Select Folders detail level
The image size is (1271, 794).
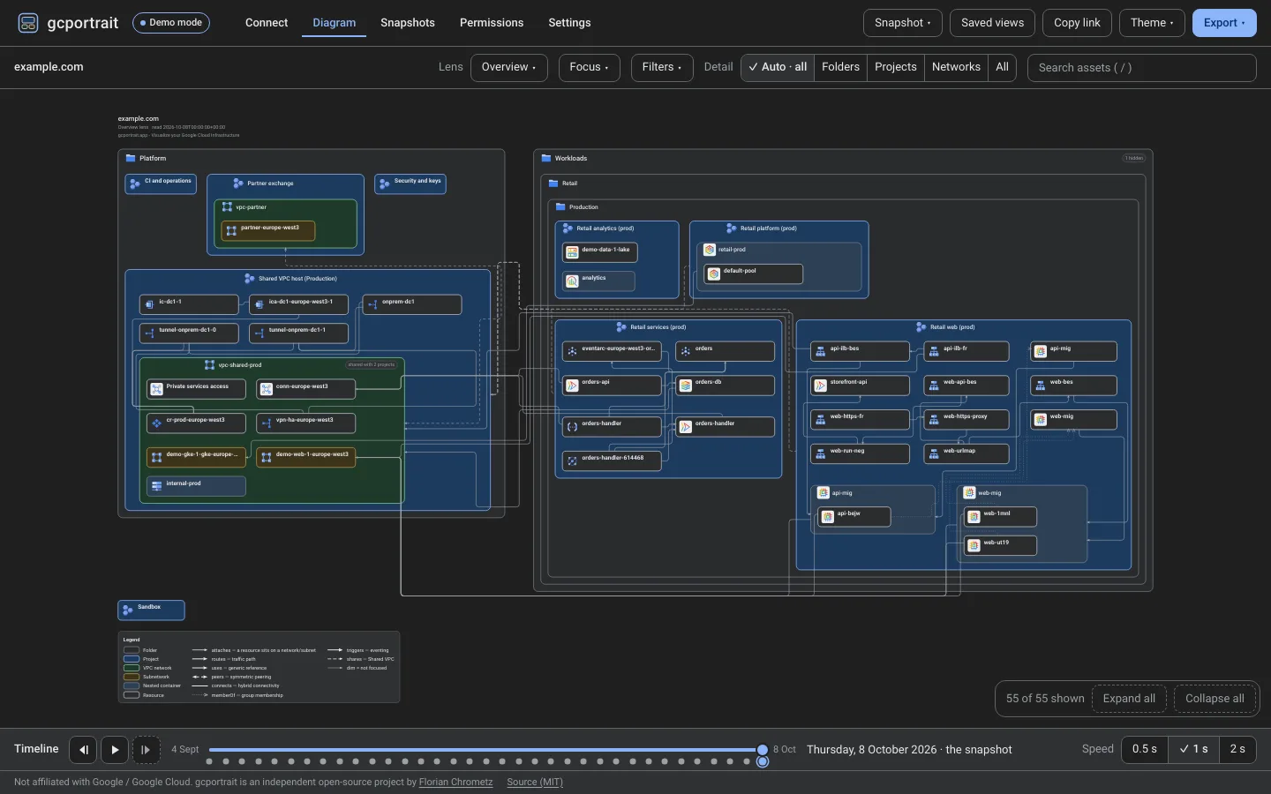pyautogui.click(x=840, y=67)
